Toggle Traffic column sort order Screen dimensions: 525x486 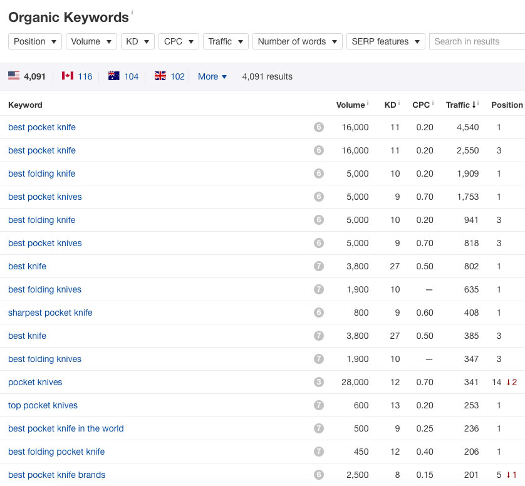click(460, 105)
